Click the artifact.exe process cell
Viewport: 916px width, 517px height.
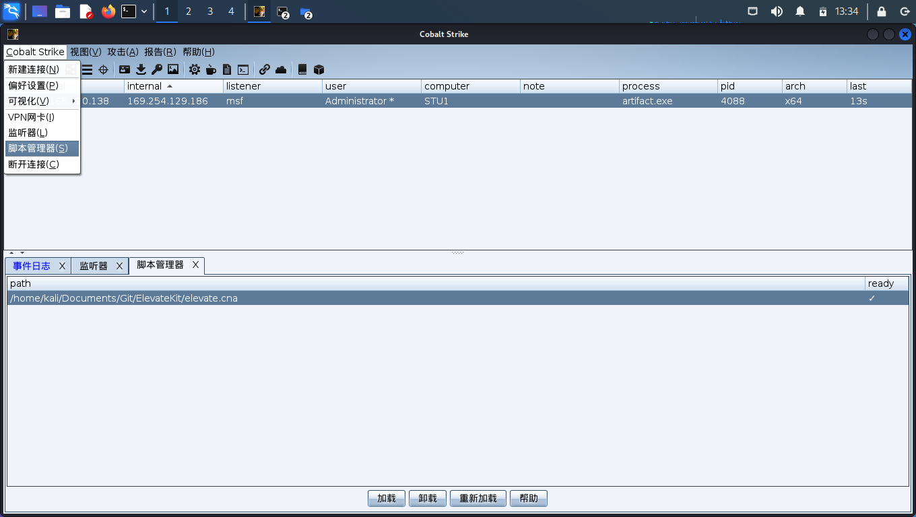[669, 101]
